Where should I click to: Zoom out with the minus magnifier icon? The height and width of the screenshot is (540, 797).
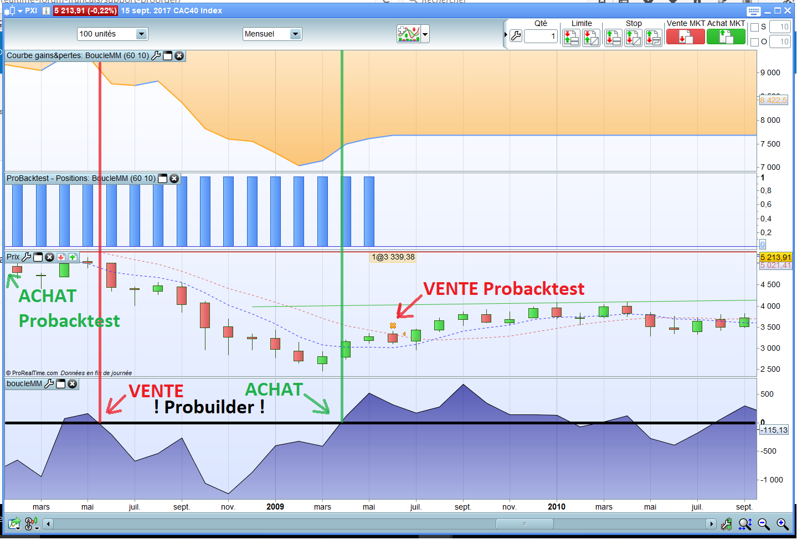coord(764,524)
